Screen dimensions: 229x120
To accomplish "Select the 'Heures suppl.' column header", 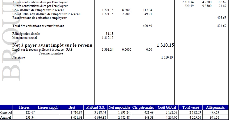I will 48,107.
